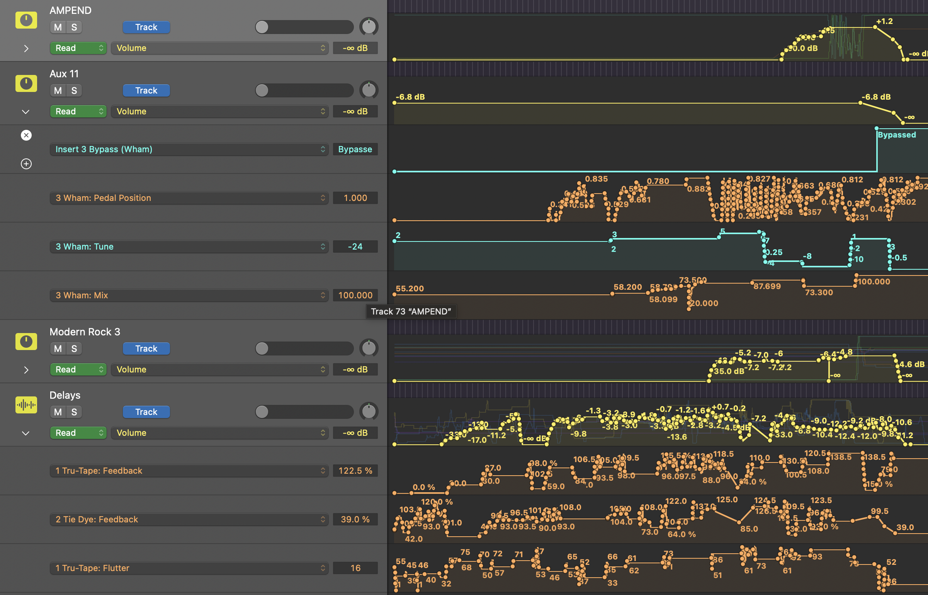The width and height of the screenshot is (928, 595).
Task: Click the Delays track pan knob
Action: [369, 412]
